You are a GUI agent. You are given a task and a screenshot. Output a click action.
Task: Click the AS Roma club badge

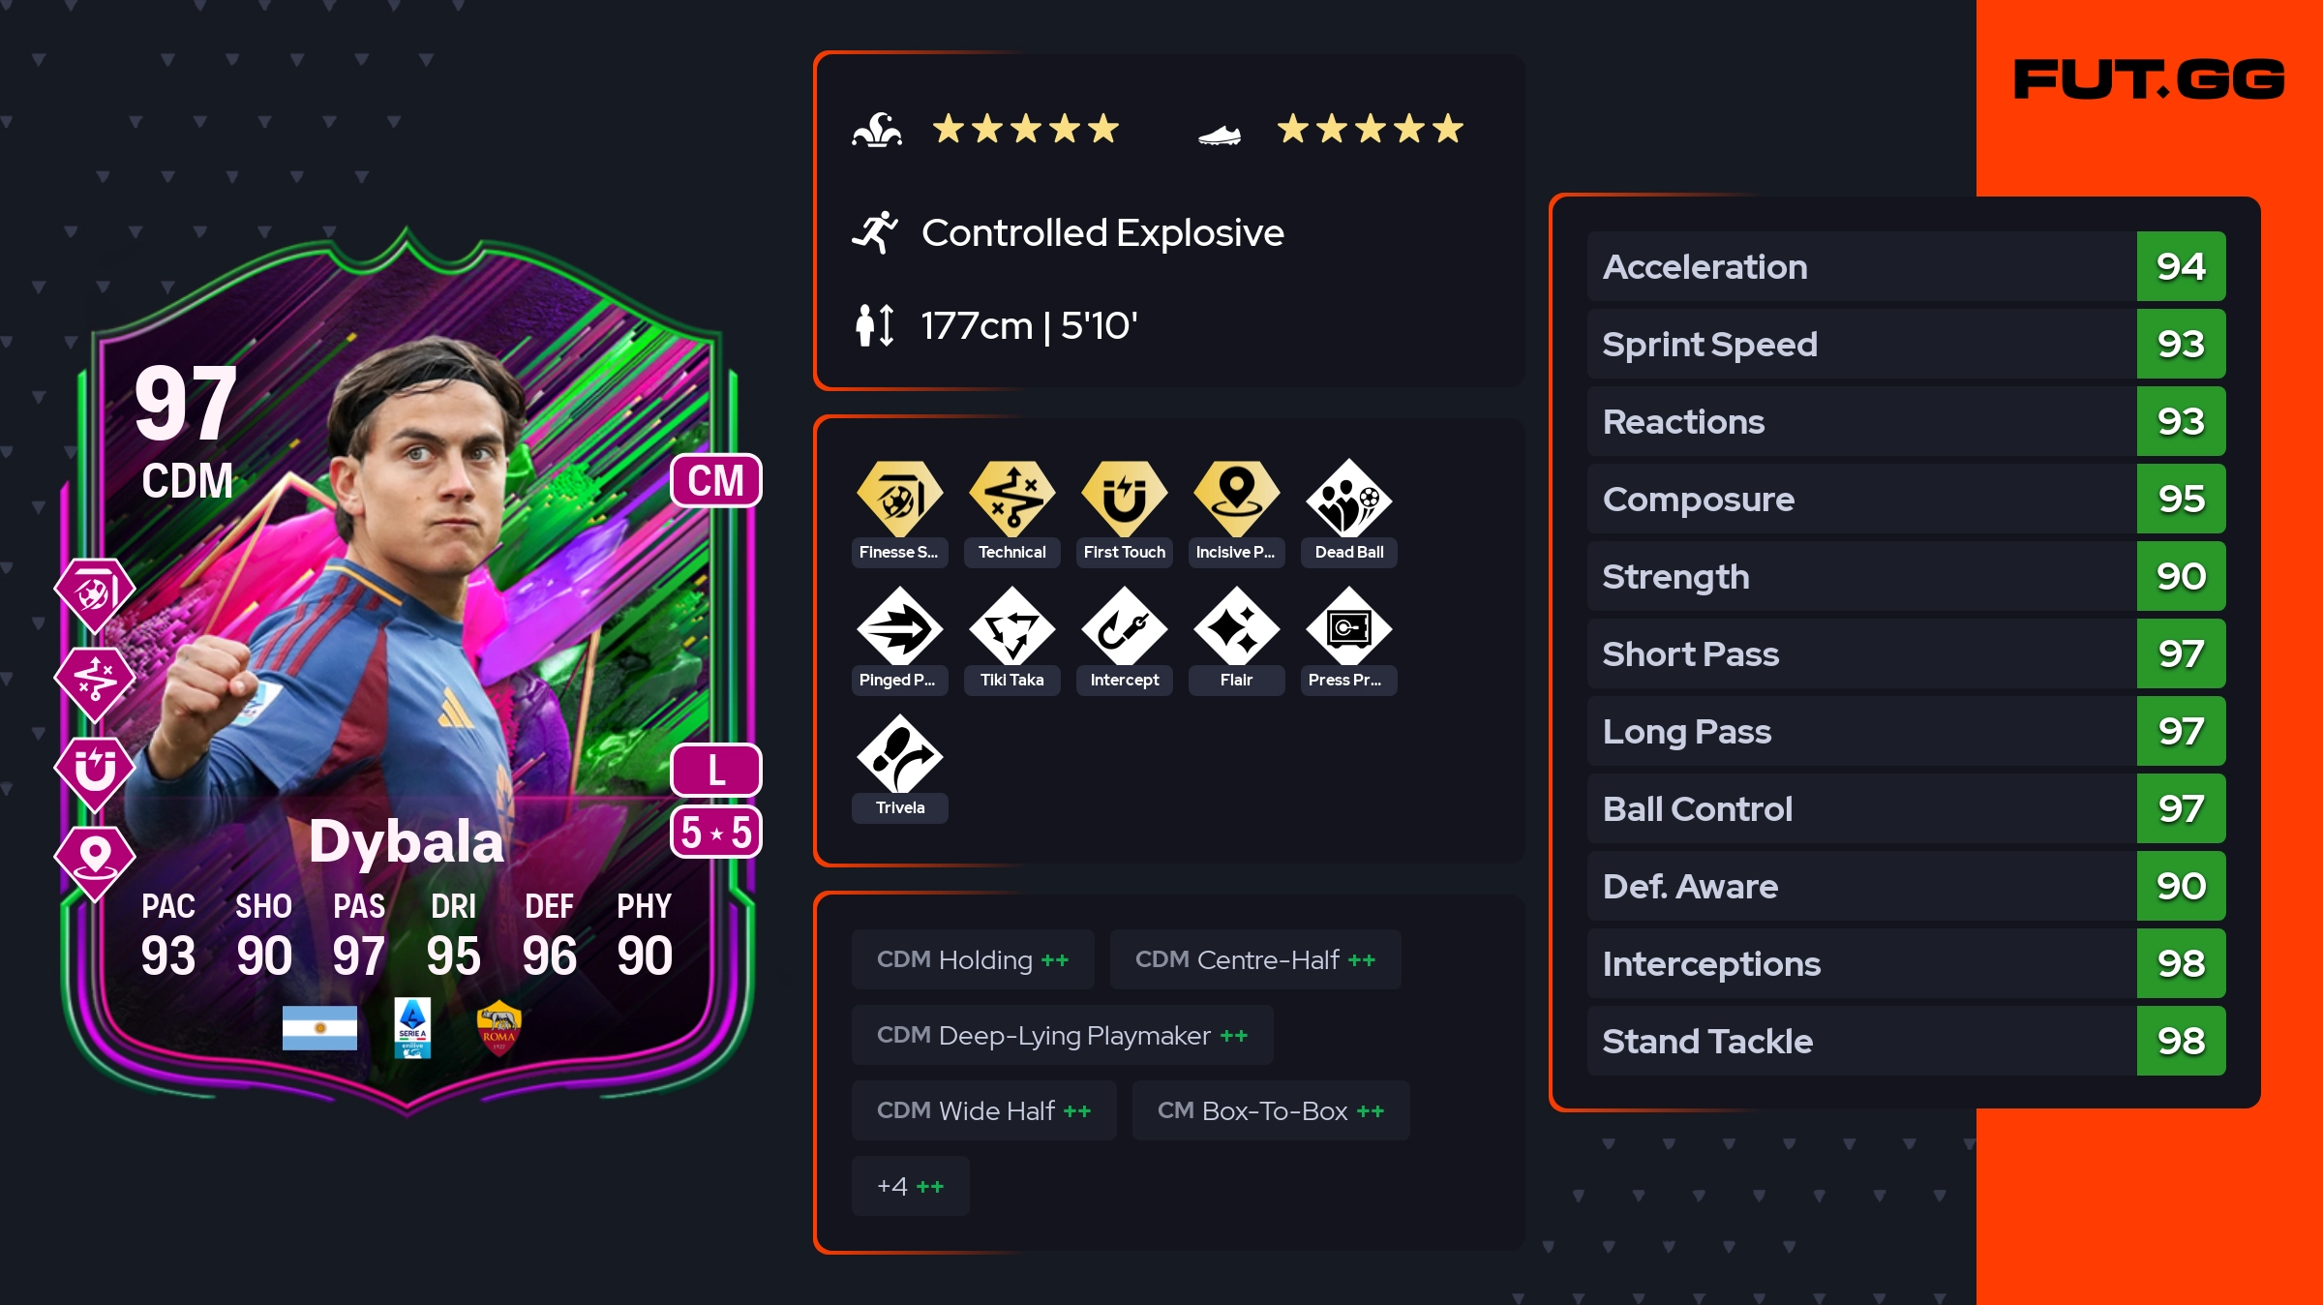click(x=499, y=1028)
